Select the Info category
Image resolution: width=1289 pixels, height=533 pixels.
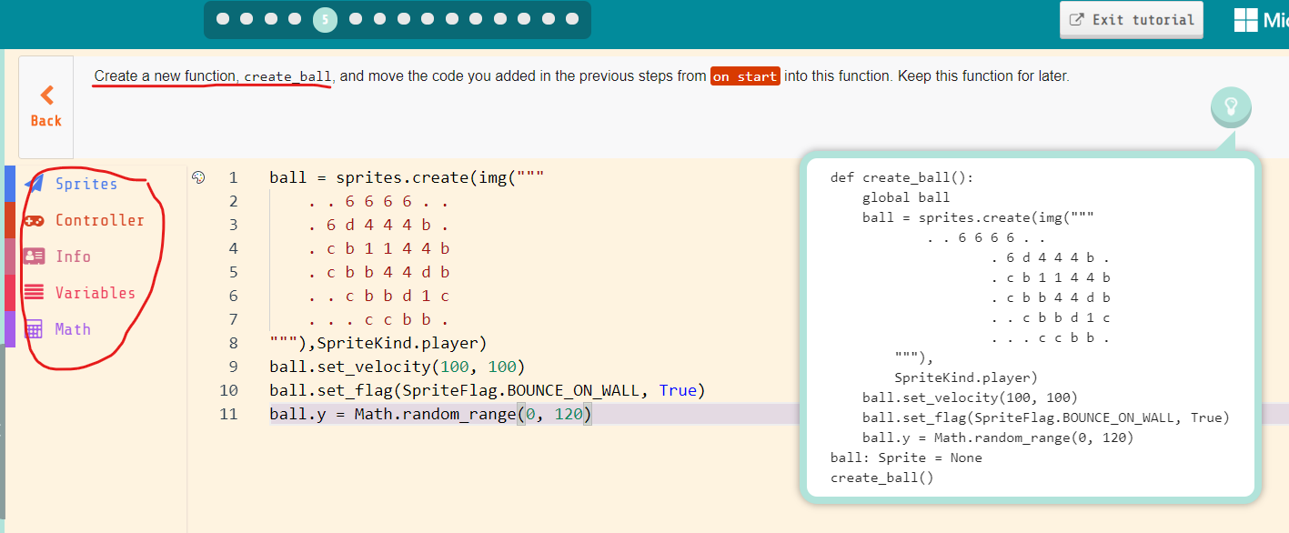click(x=73, y=256)
